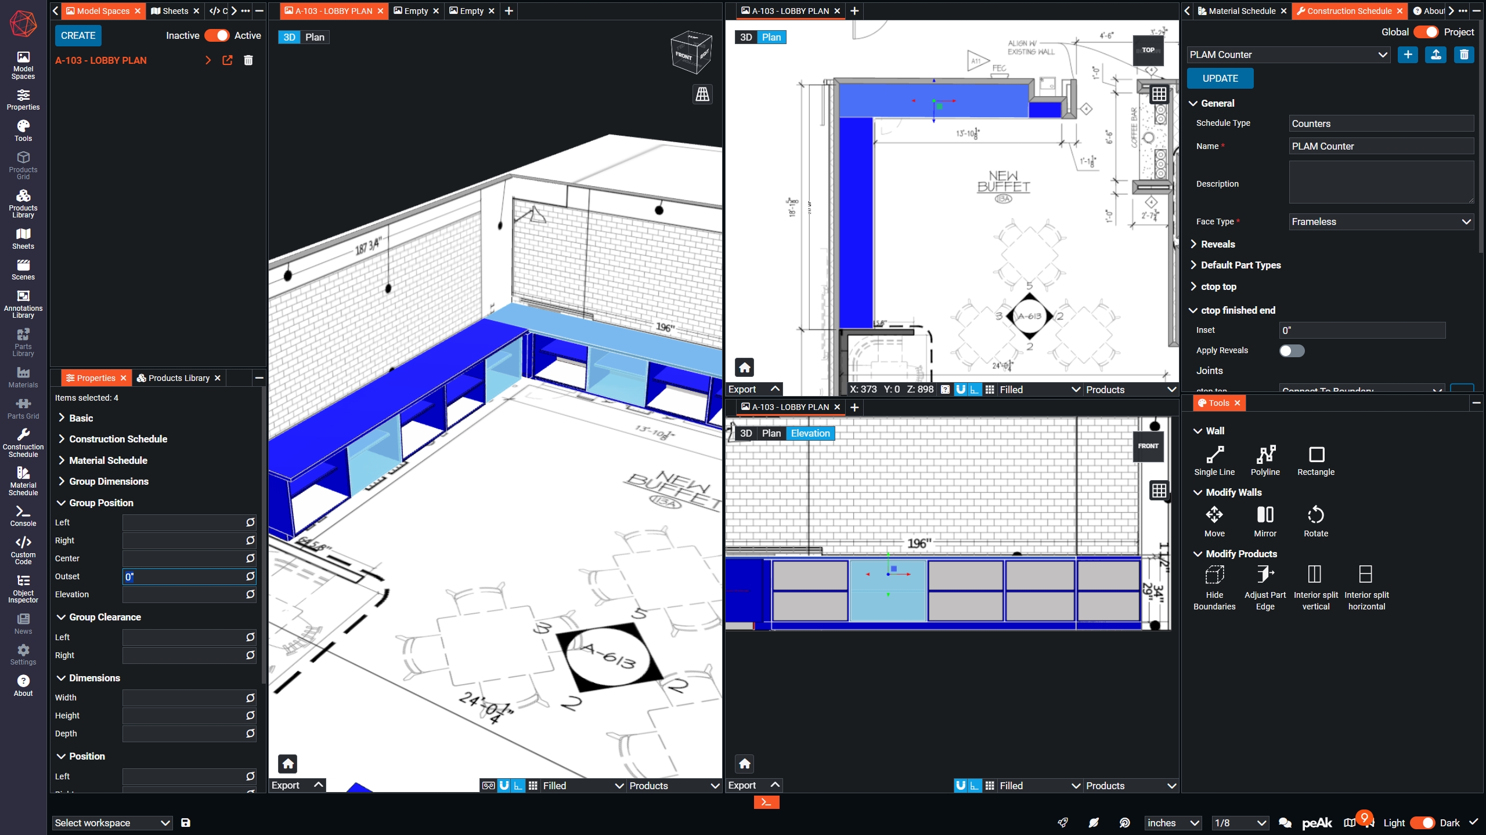Toggle the Inactive/Active switch
The width and height of the screenshot is (1486, 835).
[x=217, y=35]
